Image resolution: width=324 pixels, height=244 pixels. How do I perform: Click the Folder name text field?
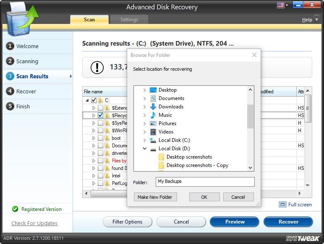[205, 182]
